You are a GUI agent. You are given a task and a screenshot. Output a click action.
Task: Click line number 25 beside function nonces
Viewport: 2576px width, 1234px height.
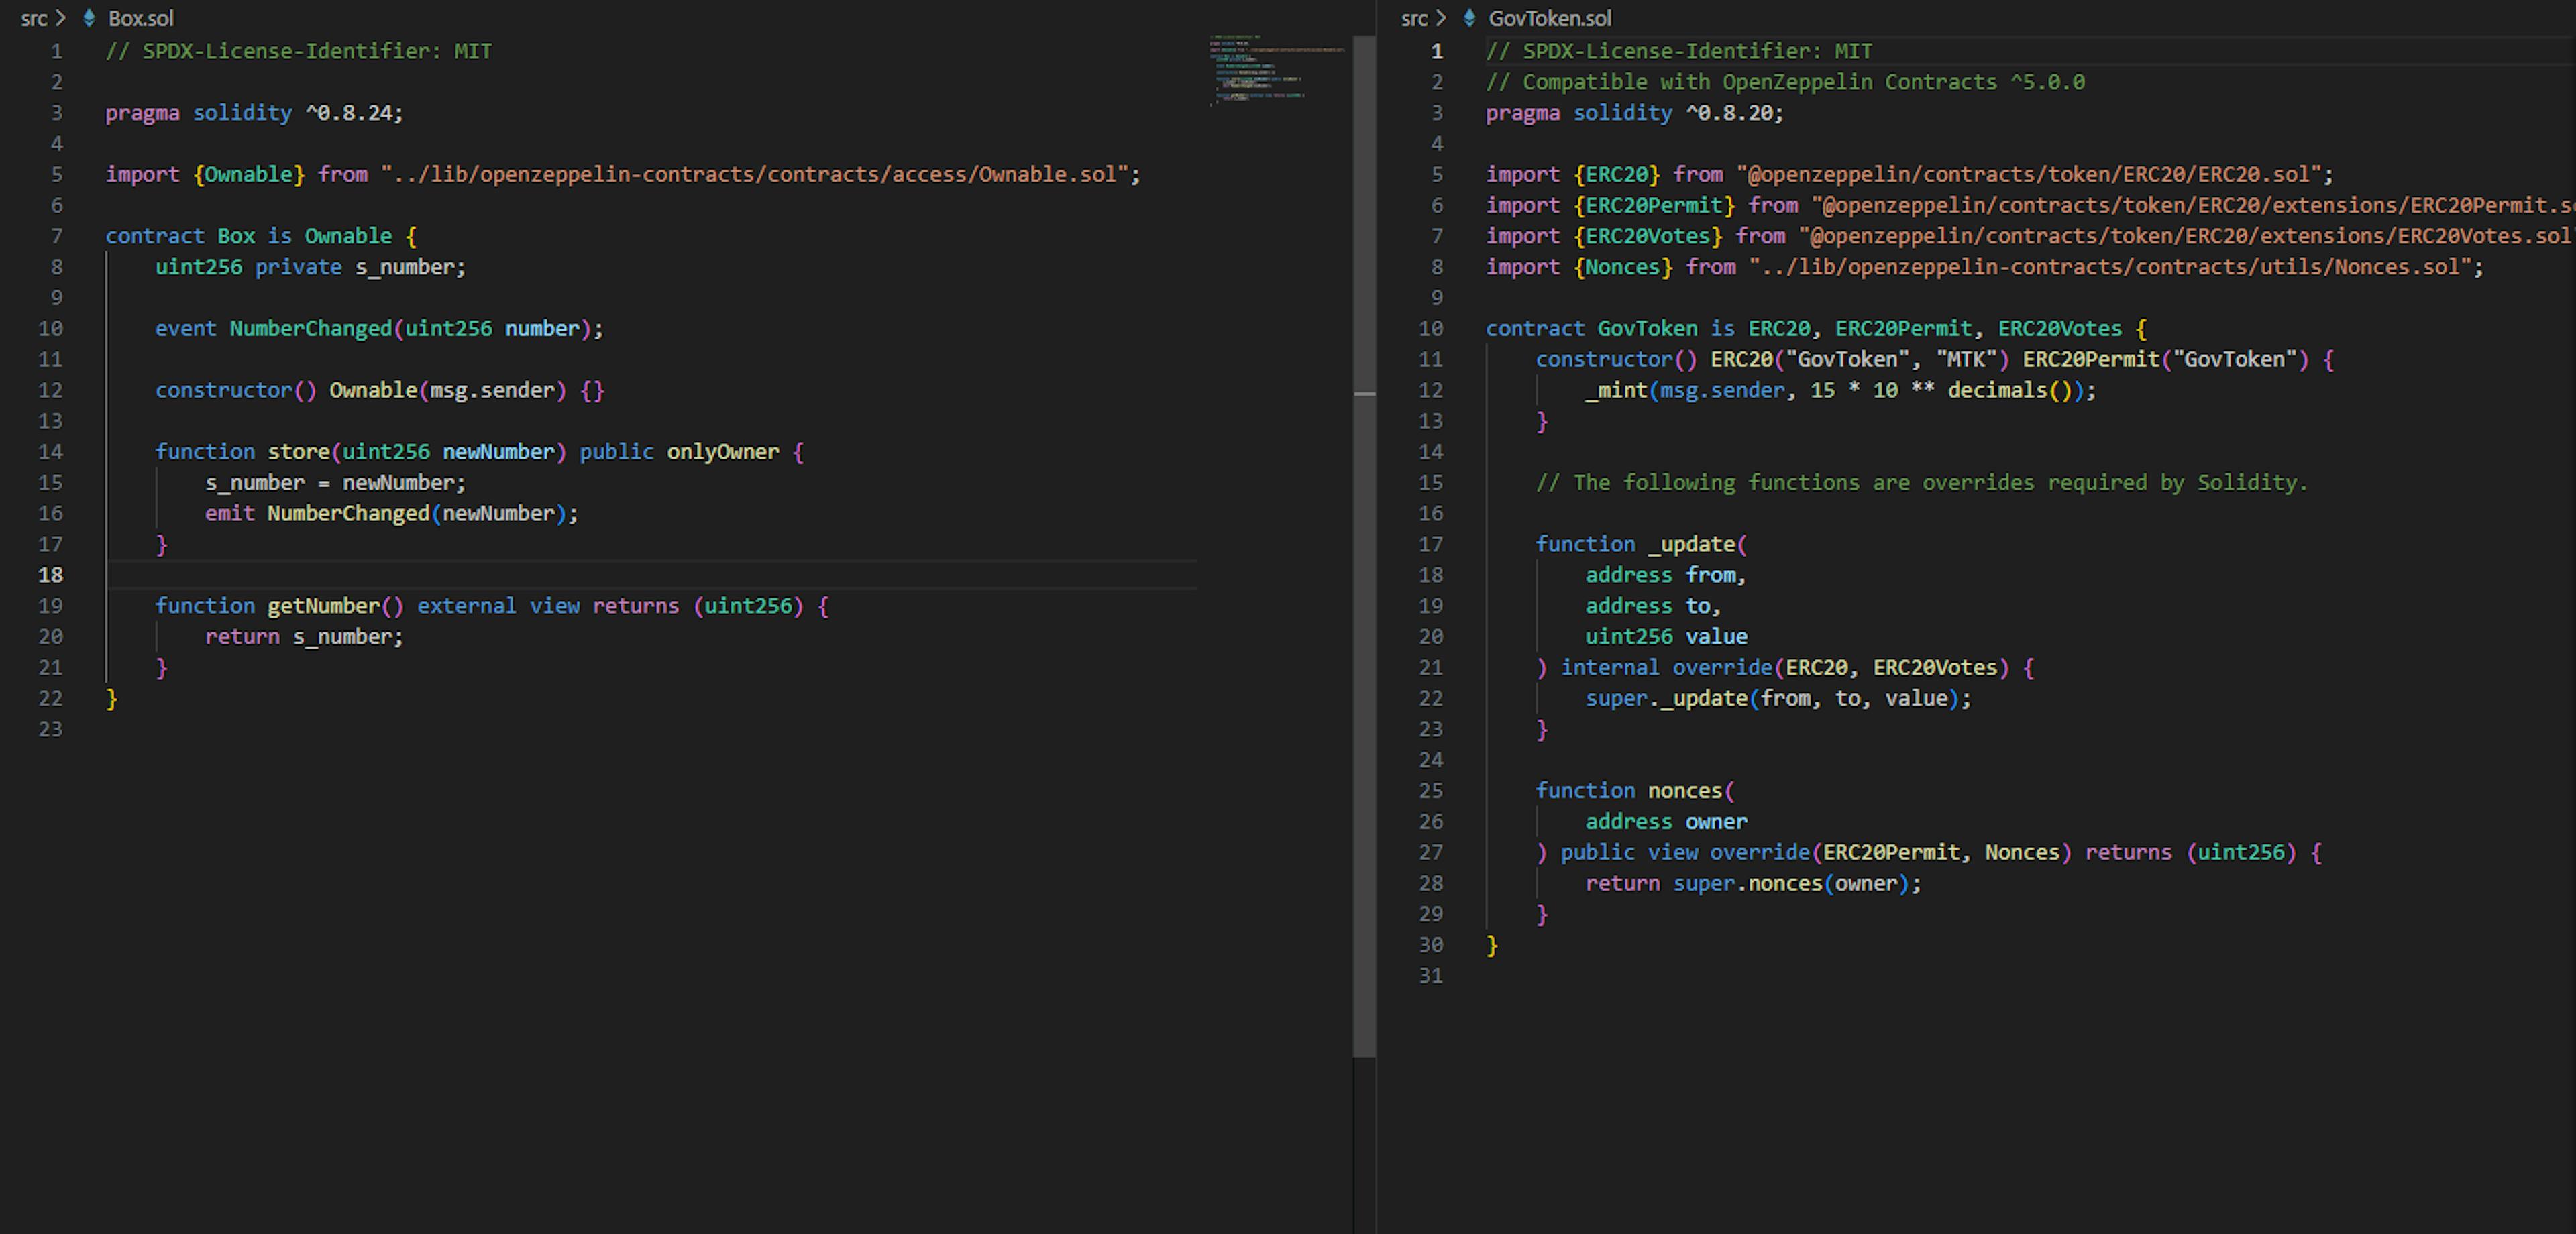[1430, 791]
